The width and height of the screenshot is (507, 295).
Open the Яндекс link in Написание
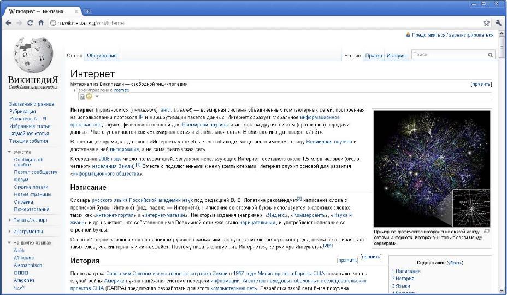277,215
